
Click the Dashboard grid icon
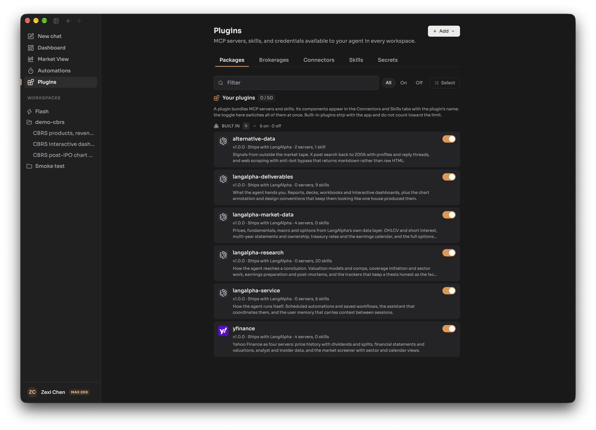pos(31,48)
